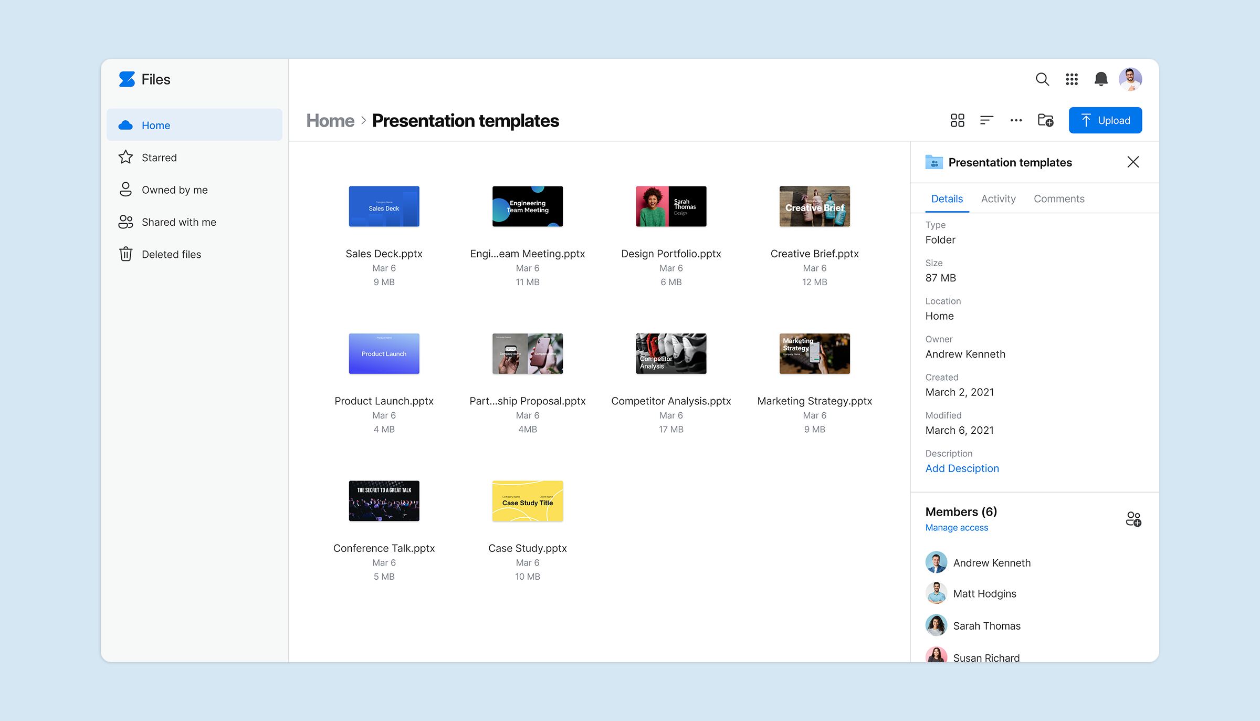Open the search magnifier icon
1260x721 pixels.
point(1042,79)
